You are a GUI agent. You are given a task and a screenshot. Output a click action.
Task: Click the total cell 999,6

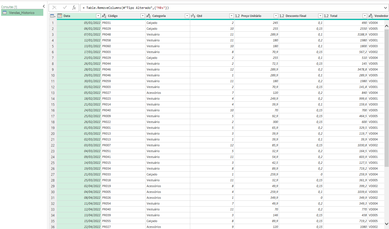point(345,99)
